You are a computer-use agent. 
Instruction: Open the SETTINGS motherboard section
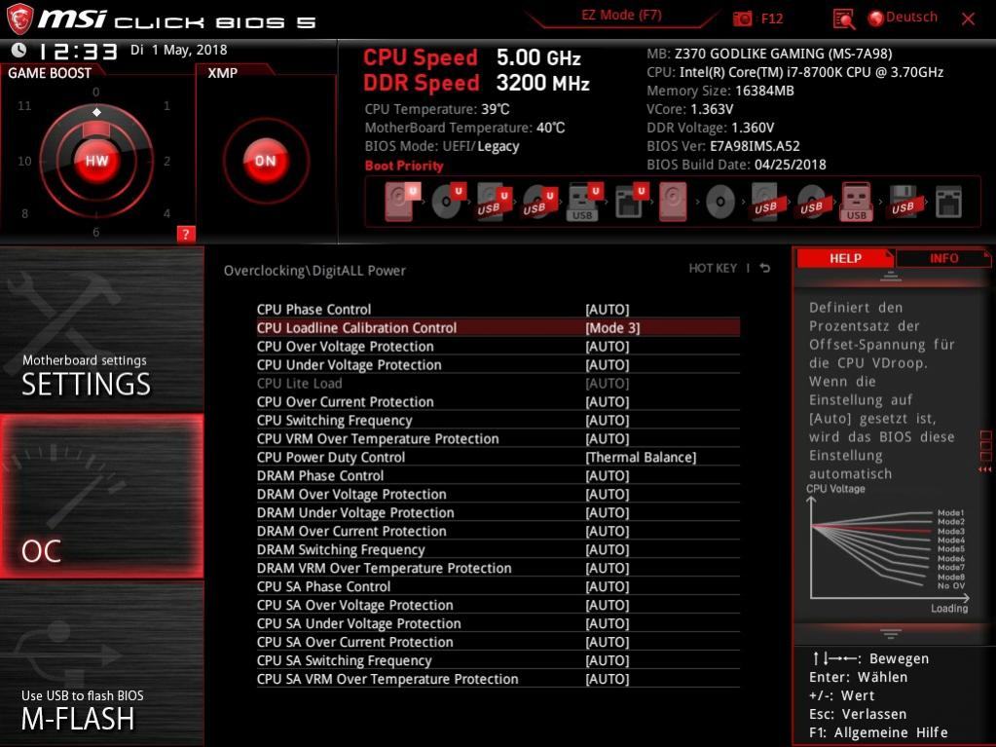[101, 329]
